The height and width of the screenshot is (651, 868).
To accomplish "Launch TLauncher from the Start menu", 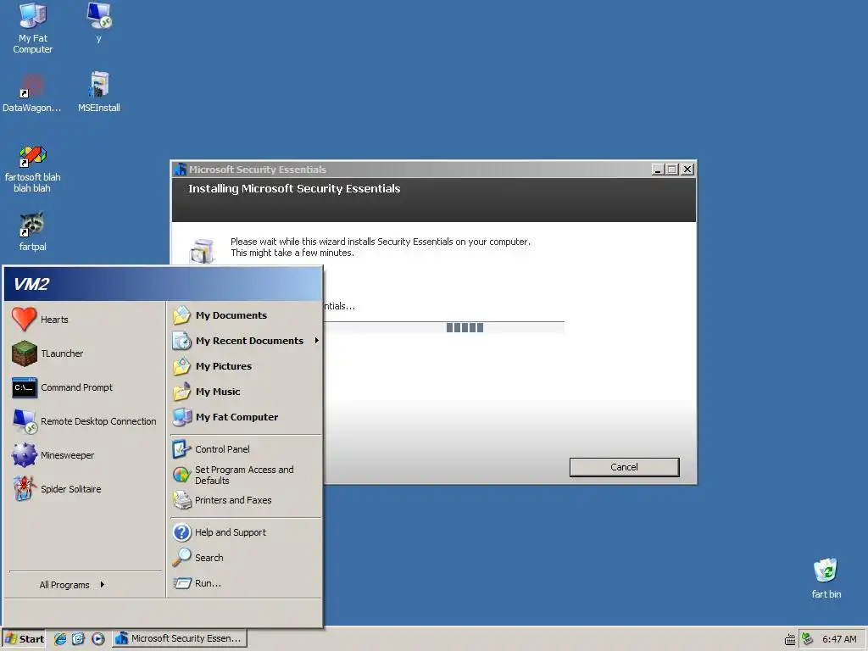I will [86, 353].
